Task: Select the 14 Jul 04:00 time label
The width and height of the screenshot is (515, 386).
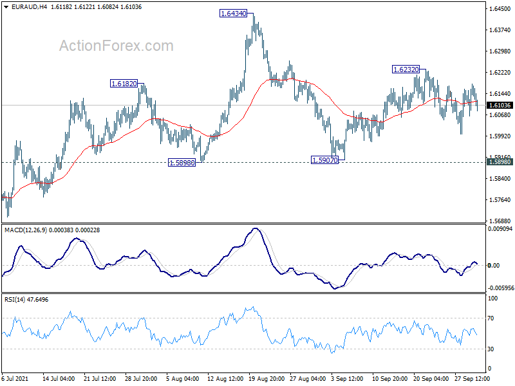Action: [59, 379]
